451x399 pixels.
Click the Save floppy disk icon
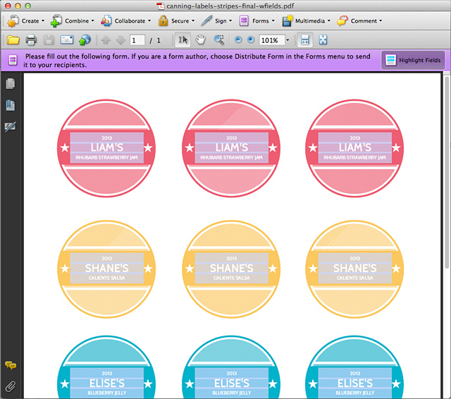pyautogui.click(x=49, y=40)
